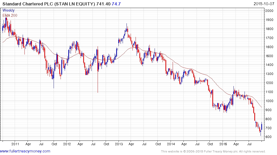Viewport: 277px width, 155px height.
Task: Select the last price value 741.40
Action: (x=103, y=4)
